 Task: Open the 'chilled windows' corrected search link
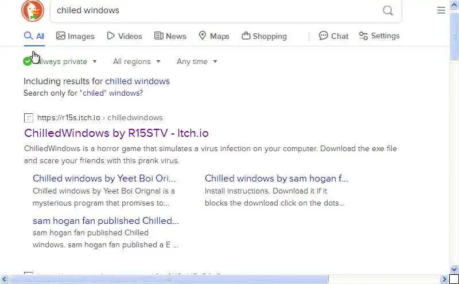[137, 81]
